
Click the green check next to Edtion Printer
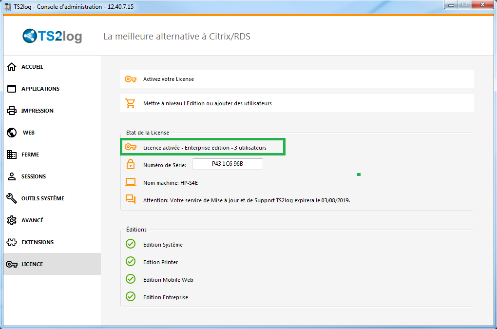(131, 261)
